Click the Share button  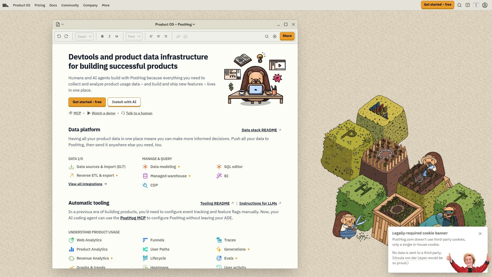click(x=287, y=36)
